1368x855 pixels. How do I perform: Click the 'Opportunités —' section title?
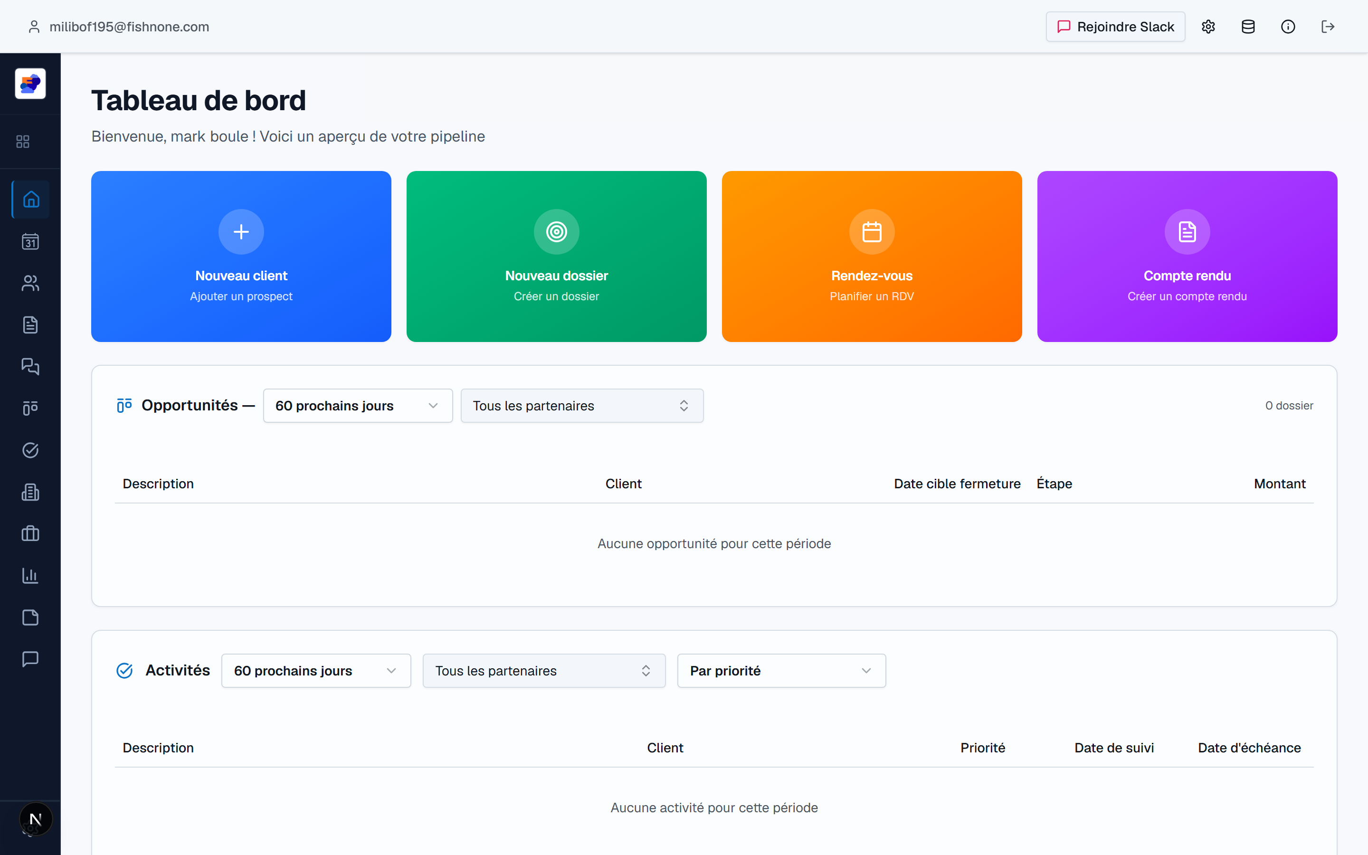[199, 406]
